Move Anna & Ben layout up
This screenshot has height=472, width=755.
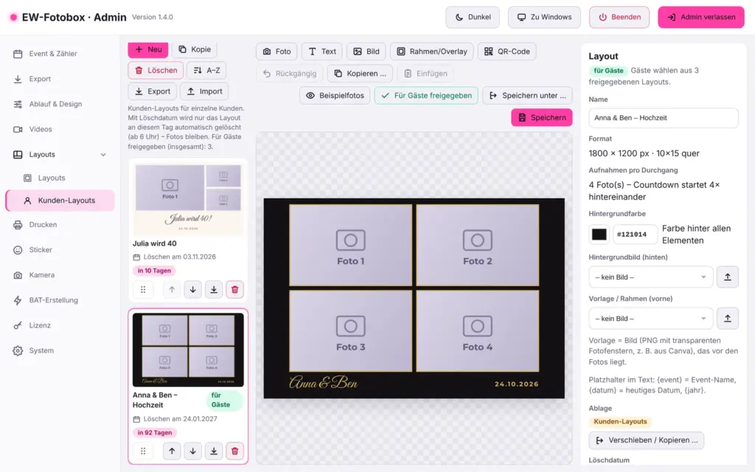click(172, 451)
